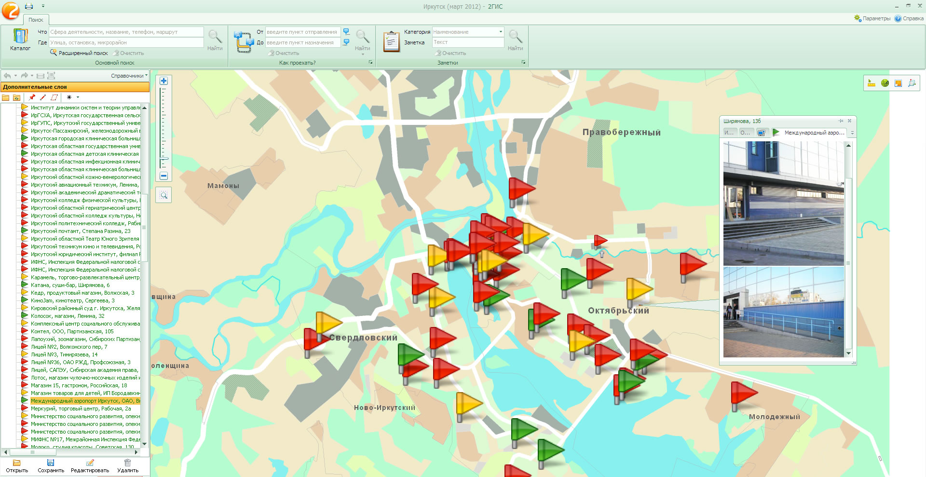Click the print icon in title bar
The height and width of the screenshot is (477, 926).
point(29,6)
